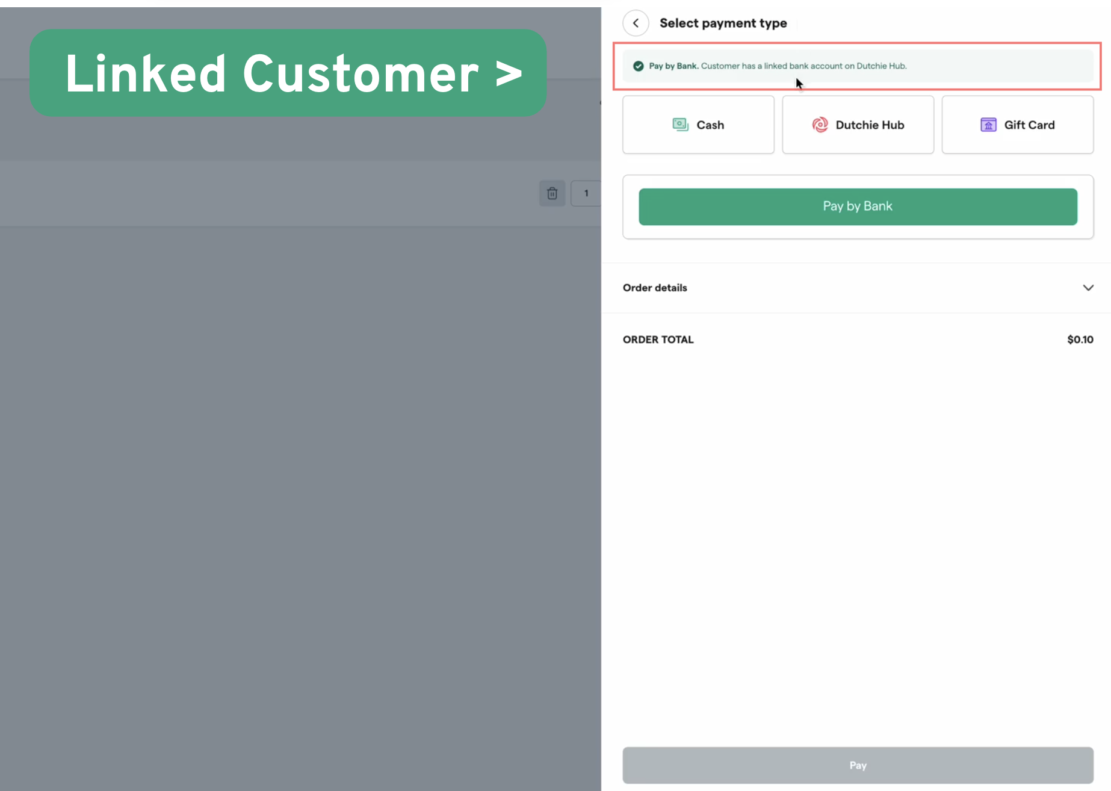The image size is (1111, 791).
Task: Delete cart item with trash icon
Action: [x=552, y=193]
